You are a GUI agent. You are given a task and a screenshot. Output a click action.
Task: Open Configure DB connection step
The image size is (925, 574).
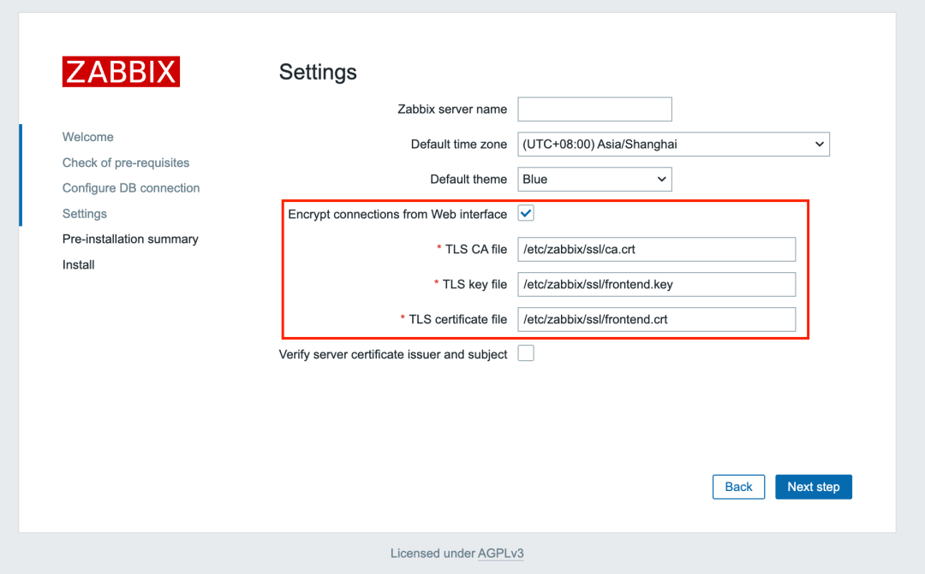131,188
